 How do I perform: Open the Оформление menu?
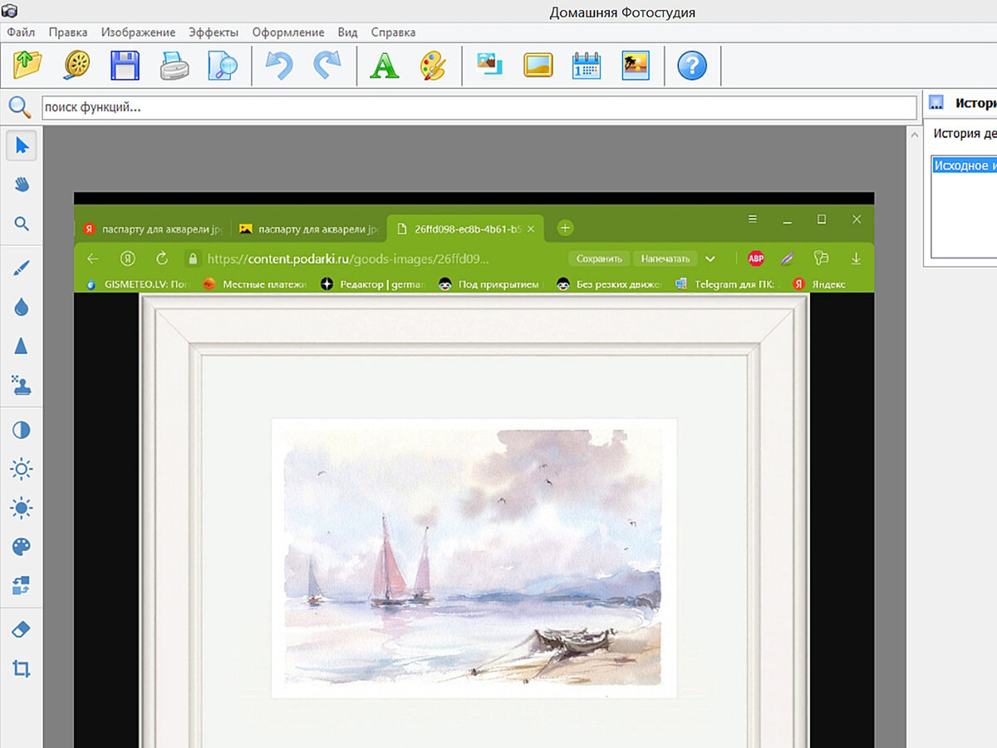tap(288, 32)
